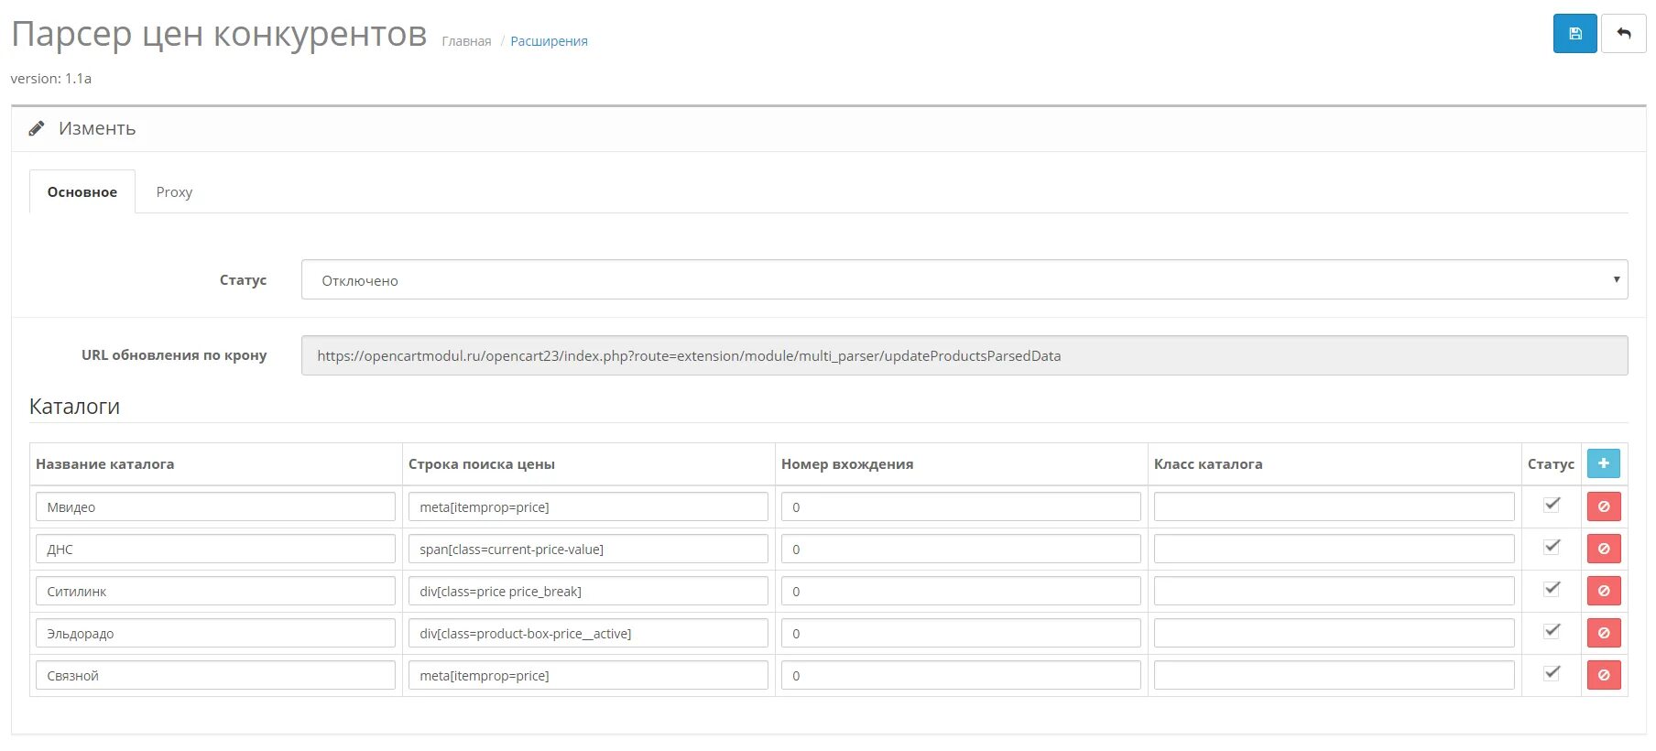Image resolution: width=1656 pixels, height=751 pixels.
Task: Edit div[class=price price_break] search field
Action: 588,591
